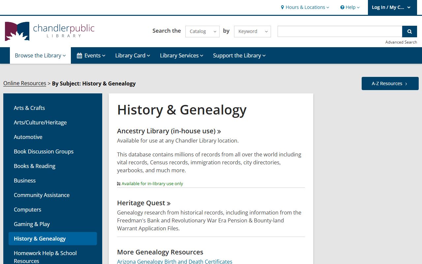Open the Advanced Search link
The image size is (422, 264).
pyautogui.click(x=401, y=42)
